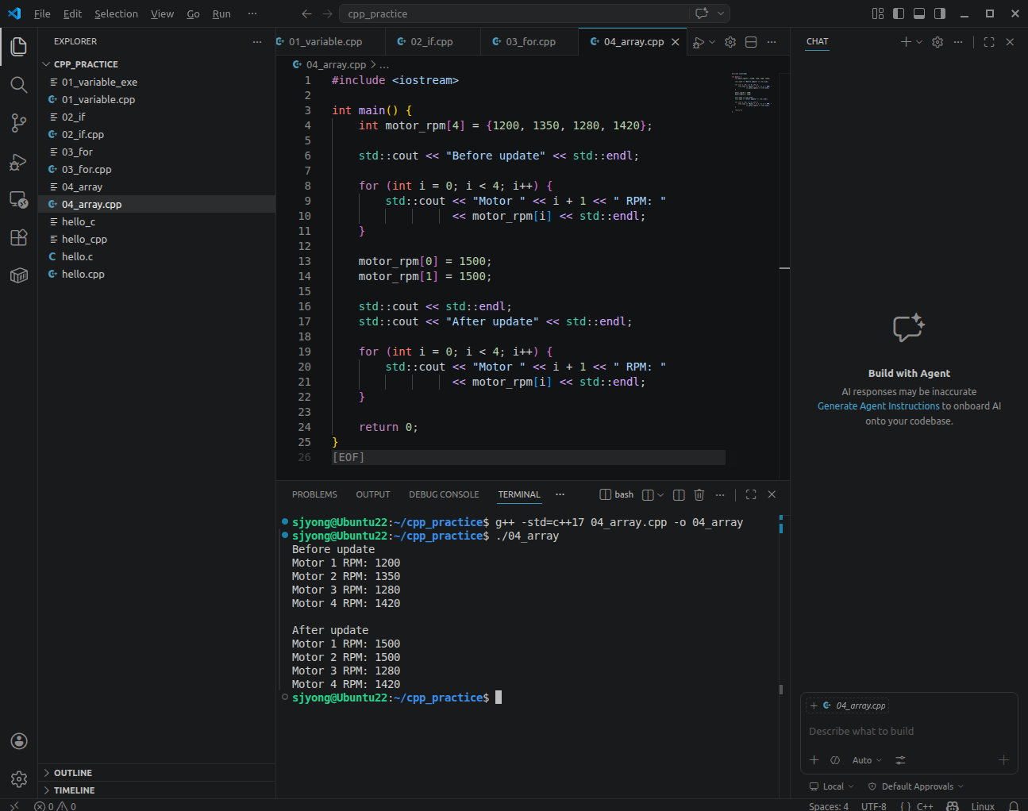Open the Edit menu
This screenshot has height=811, width=1028.
pos(72,13)
